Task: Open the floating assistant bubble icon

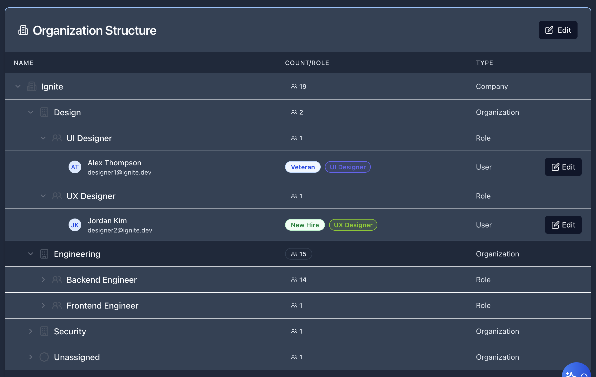Action: (x=578, y=372)
